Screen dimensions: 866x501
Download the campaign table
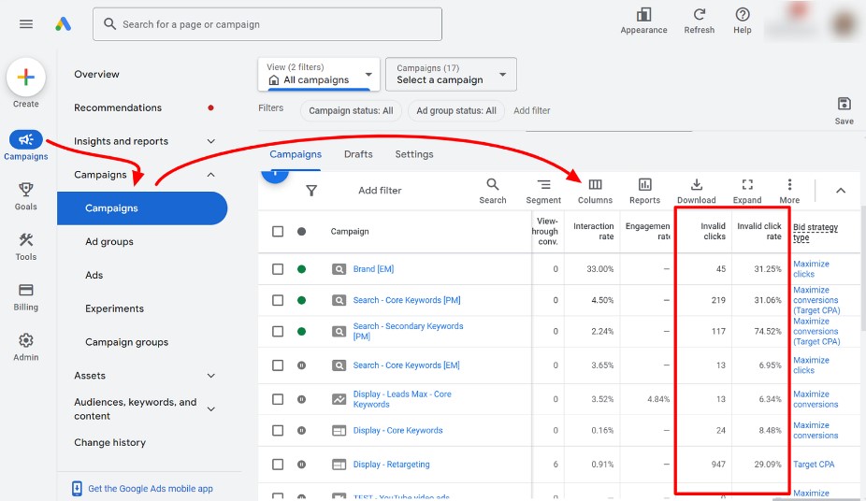tap(697, 191)
